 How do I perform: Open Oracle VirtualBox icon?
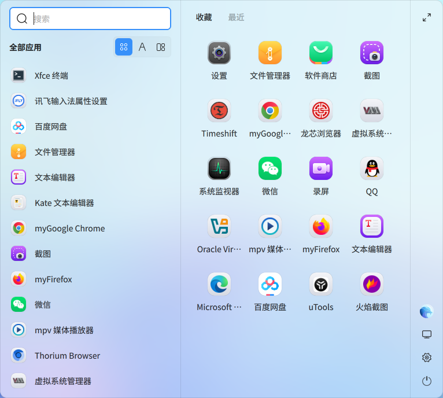219,226
